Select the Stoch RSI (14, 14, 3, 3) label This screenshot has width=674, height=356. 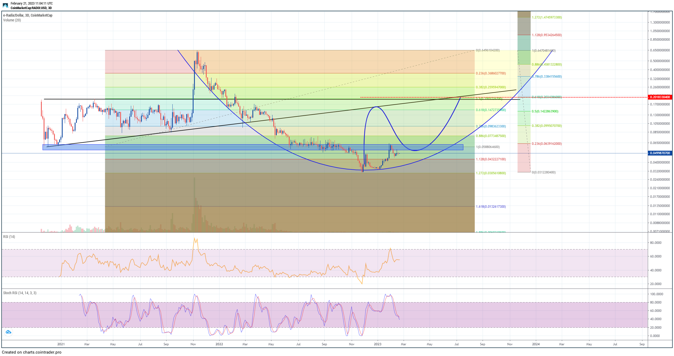20,293
